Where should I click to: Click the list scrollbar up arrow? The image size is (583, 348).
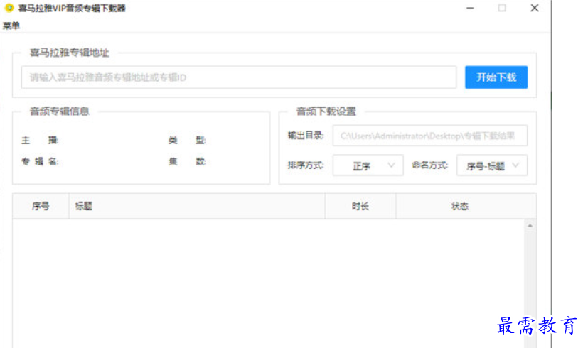pyautogui.click(x=530, y=225)
